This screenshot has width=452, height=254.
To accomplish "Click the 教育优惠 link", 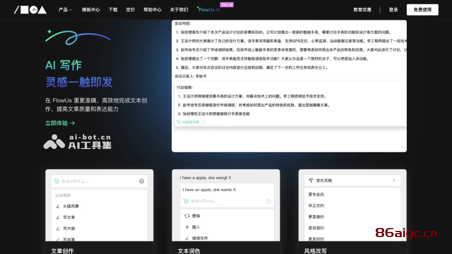I will pos(362,10).
